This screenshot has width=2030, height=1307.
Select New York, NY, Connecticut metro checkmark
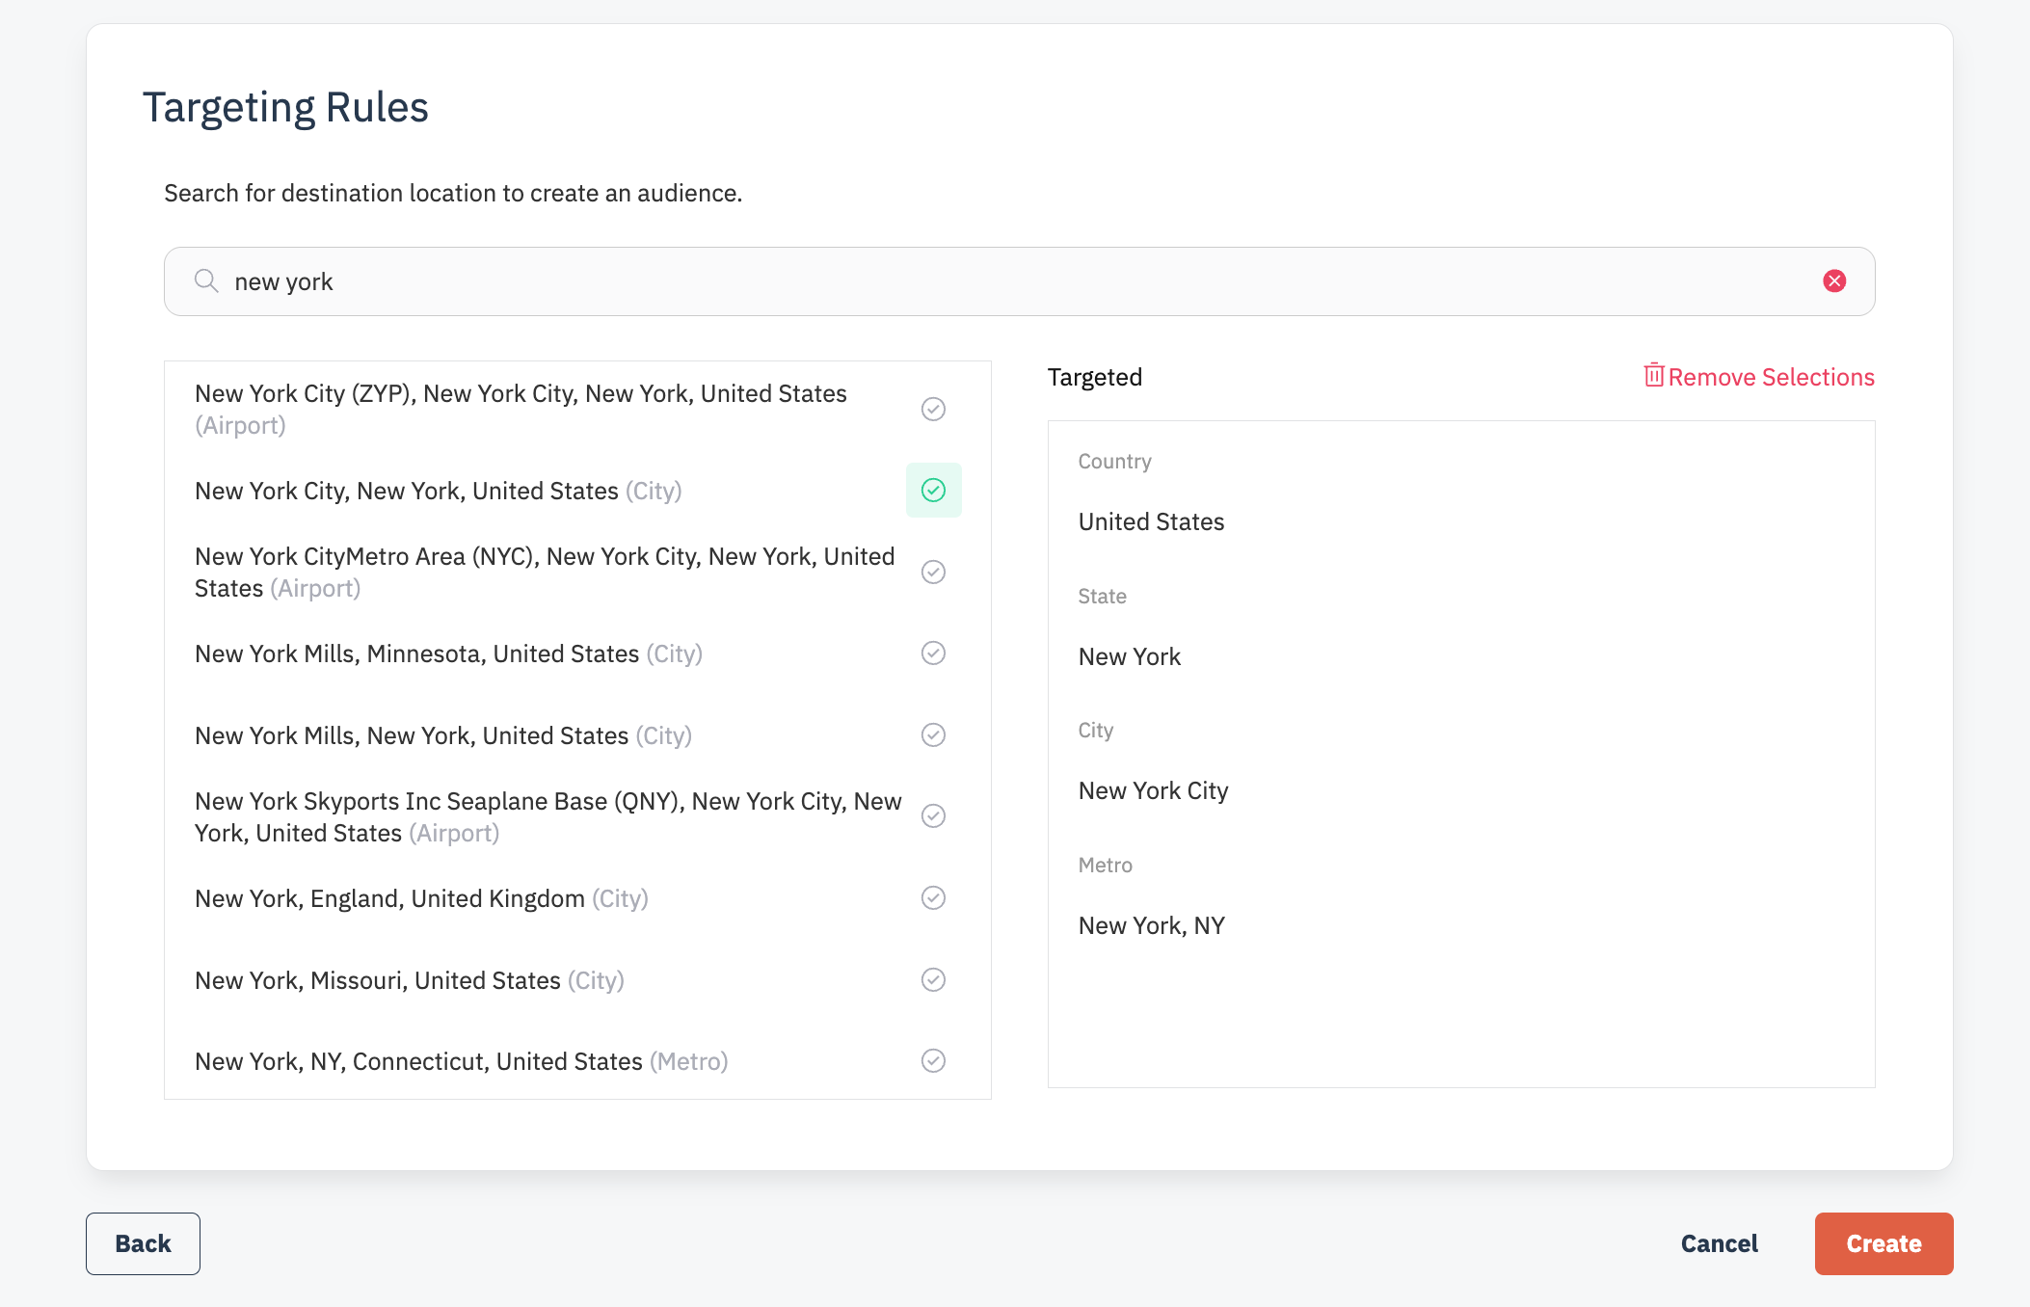(933, 1061)
